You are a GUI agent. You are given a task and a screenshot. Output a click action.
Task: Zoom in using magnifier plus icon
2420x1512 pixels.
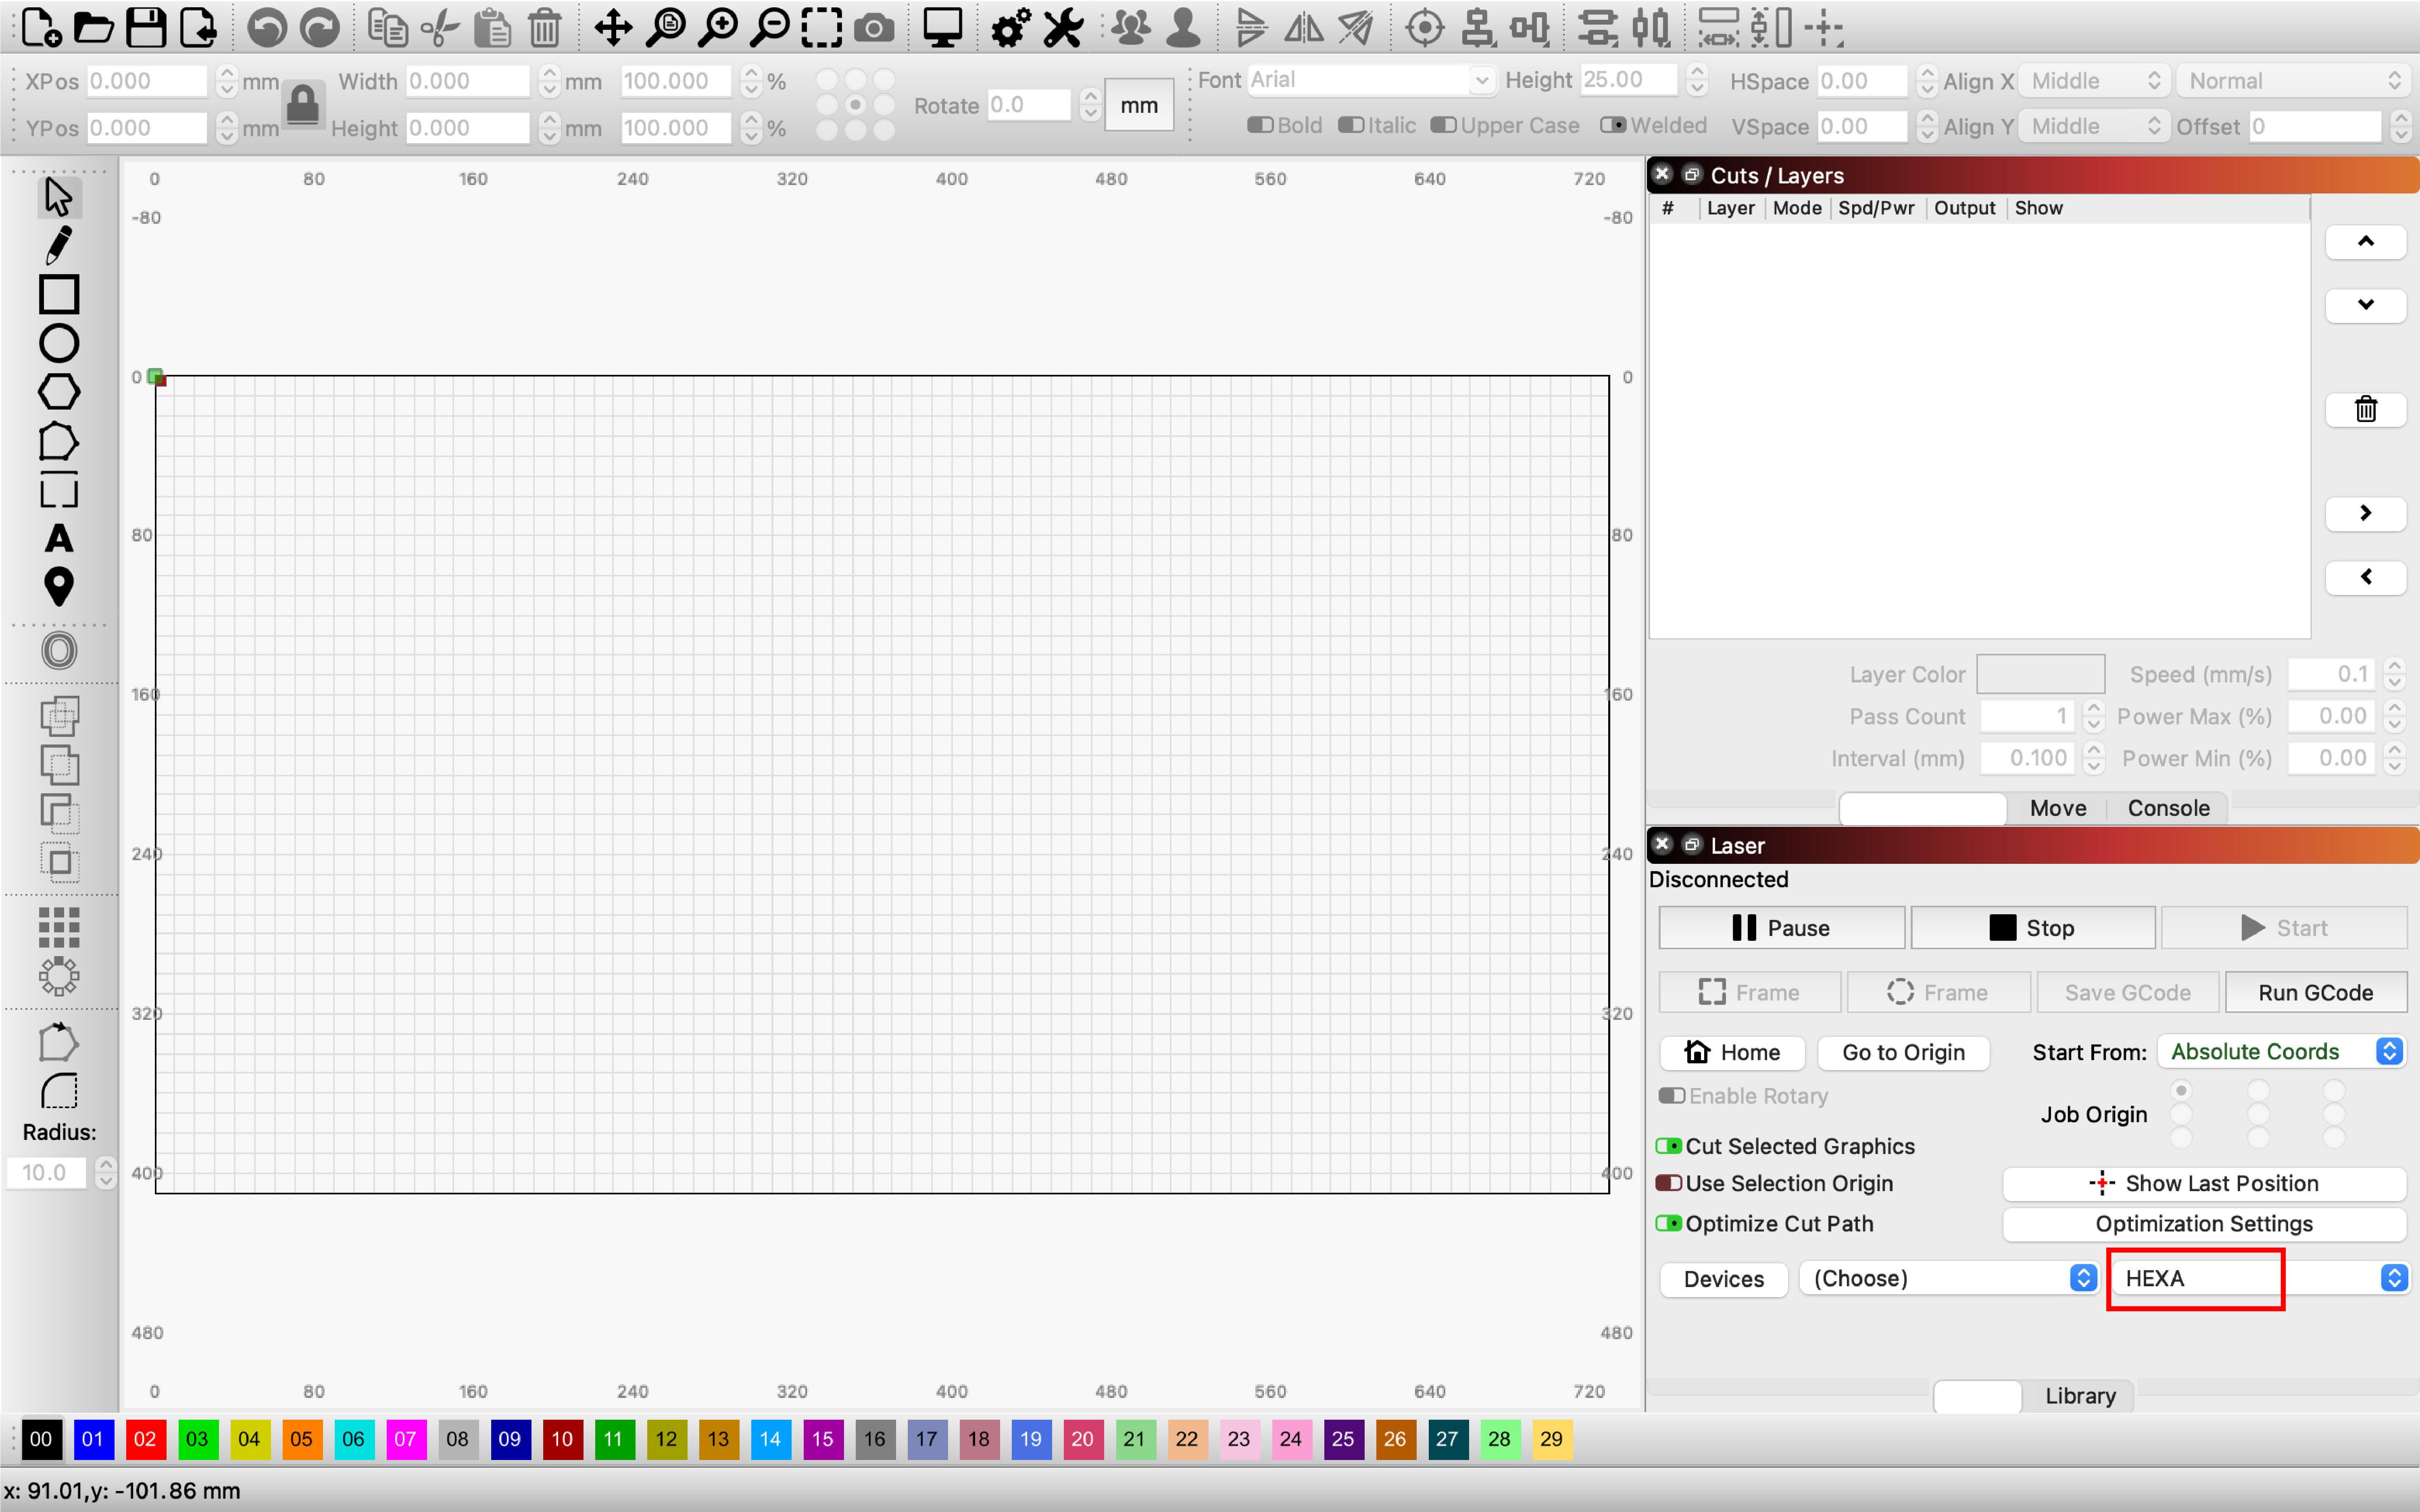[717, 28]
